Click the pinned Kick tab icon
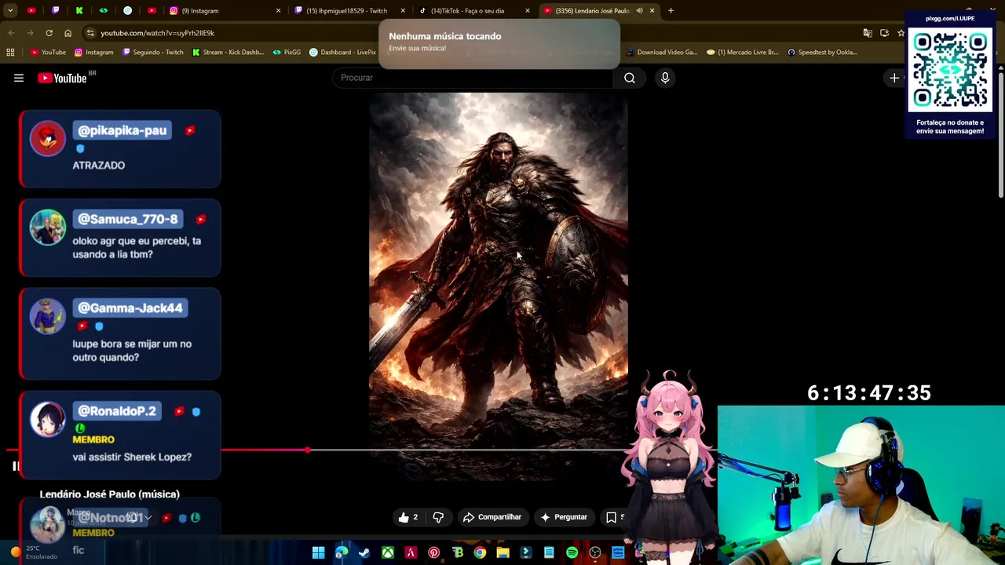Screen dimensions: 1005x565 (79, 11)
